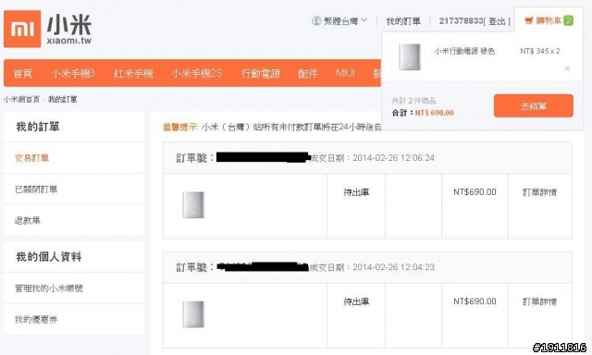View 訂單詳情 for the first order
Screen dimensions: 592x355
pos(539,192)
